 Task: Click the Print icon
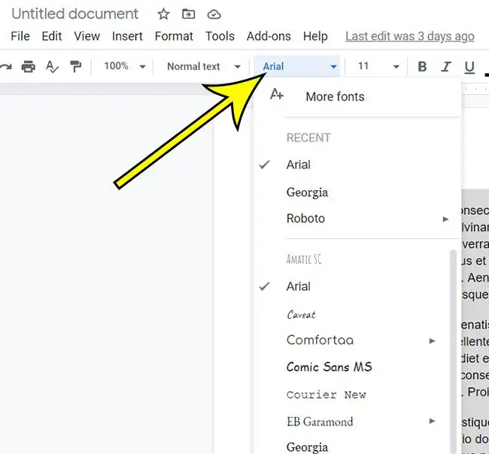[28, 67]
